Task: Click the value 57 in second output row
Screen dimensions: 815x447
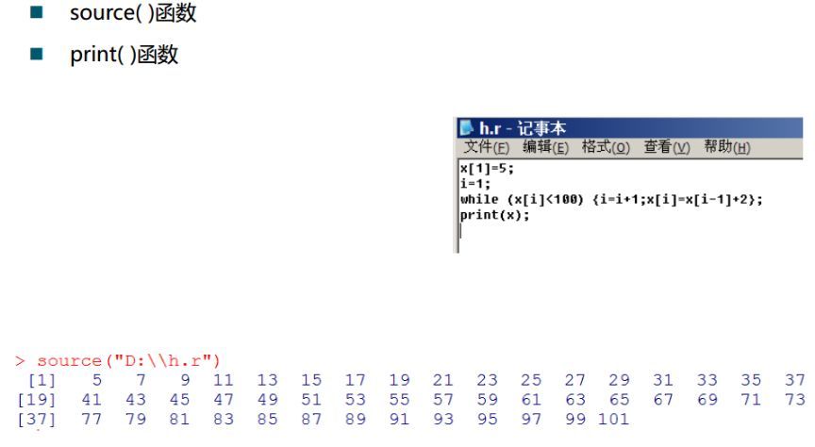Action: [x=442, y=400]
